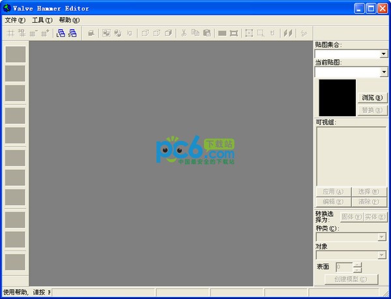The width and height of the screenshot is (391, 299).
Task: Toggle the ignore groups 'ig' icon
Action: coord(130,33)
